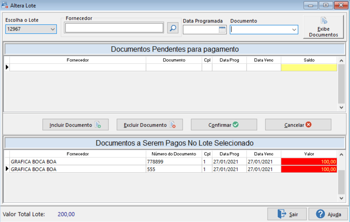The image size is (350, 222).
Task: Select the yellow Saldo cell in pending row
Action: 309,67
